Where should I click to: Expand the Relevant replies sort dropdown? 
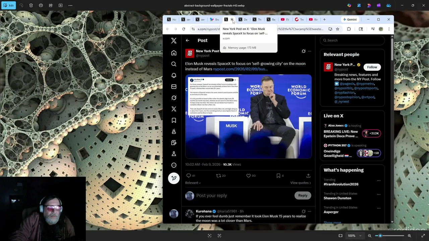[193, 183]
